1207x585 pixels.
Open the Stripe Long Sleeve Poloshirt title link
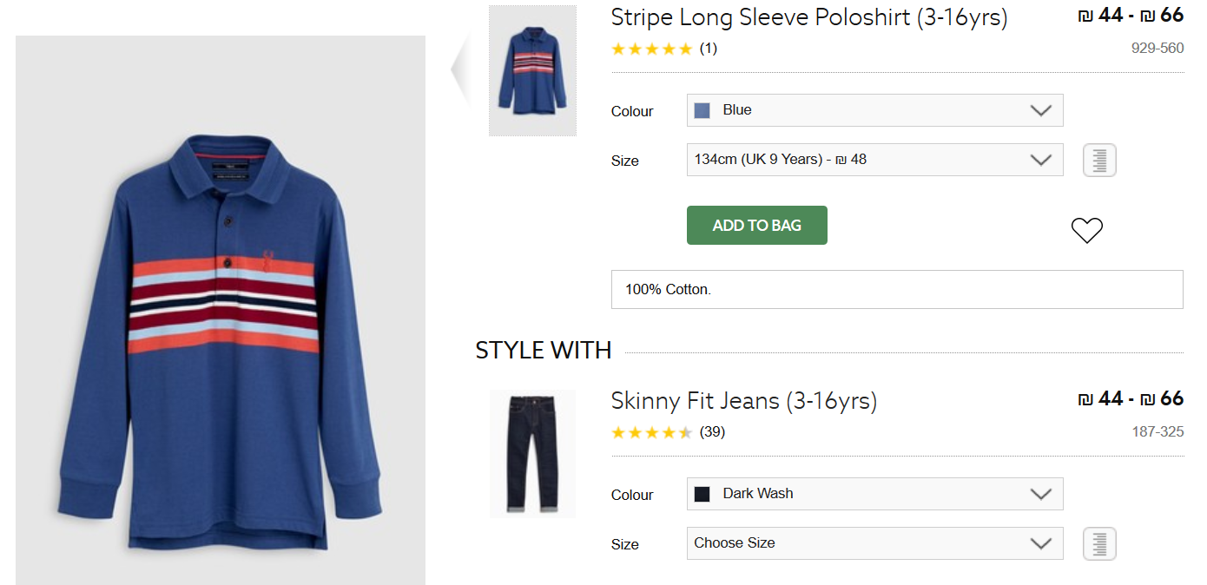[808, 17]
